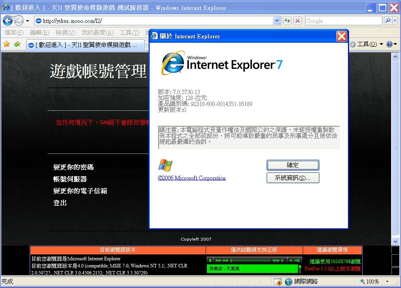Click the Google search box
The image size is (401, 288).
click(344, 21)
